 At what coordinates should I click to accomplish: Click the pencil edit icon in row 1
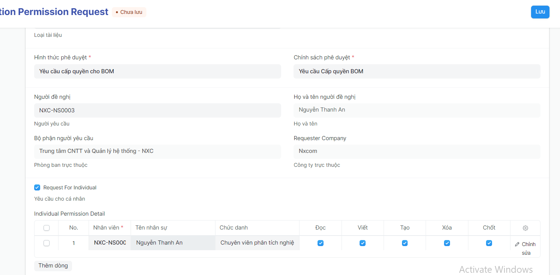517,245
